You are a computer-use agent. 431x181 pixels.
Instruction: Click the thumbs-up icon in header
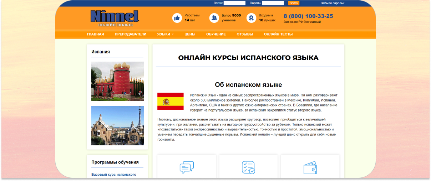[177, 18]
